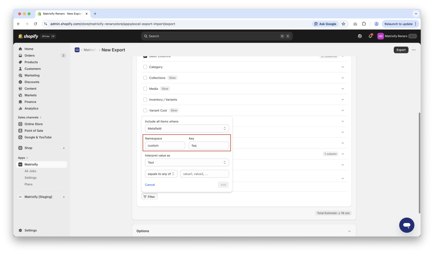Screen dimensions: 434x254
Task: Click the Cancel link in the Metafield filter
Action: tap(150, 185)
